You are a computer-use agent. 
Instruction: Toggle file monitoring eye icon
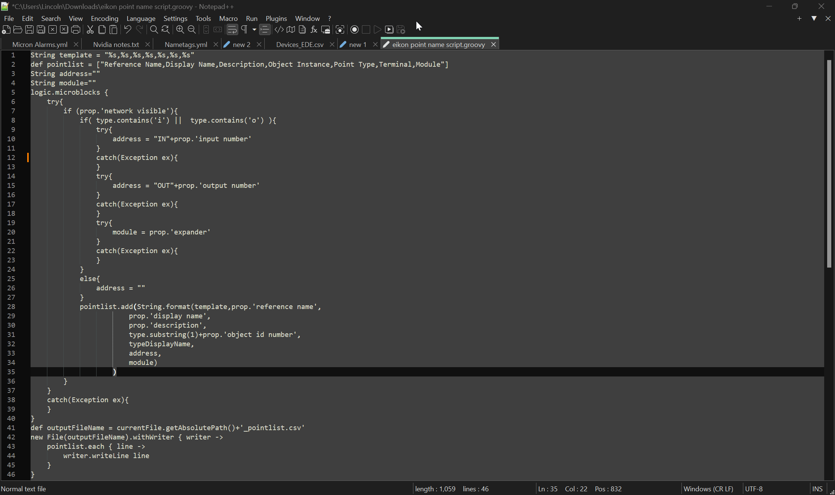pyautogui.click(x=340, y=29)
